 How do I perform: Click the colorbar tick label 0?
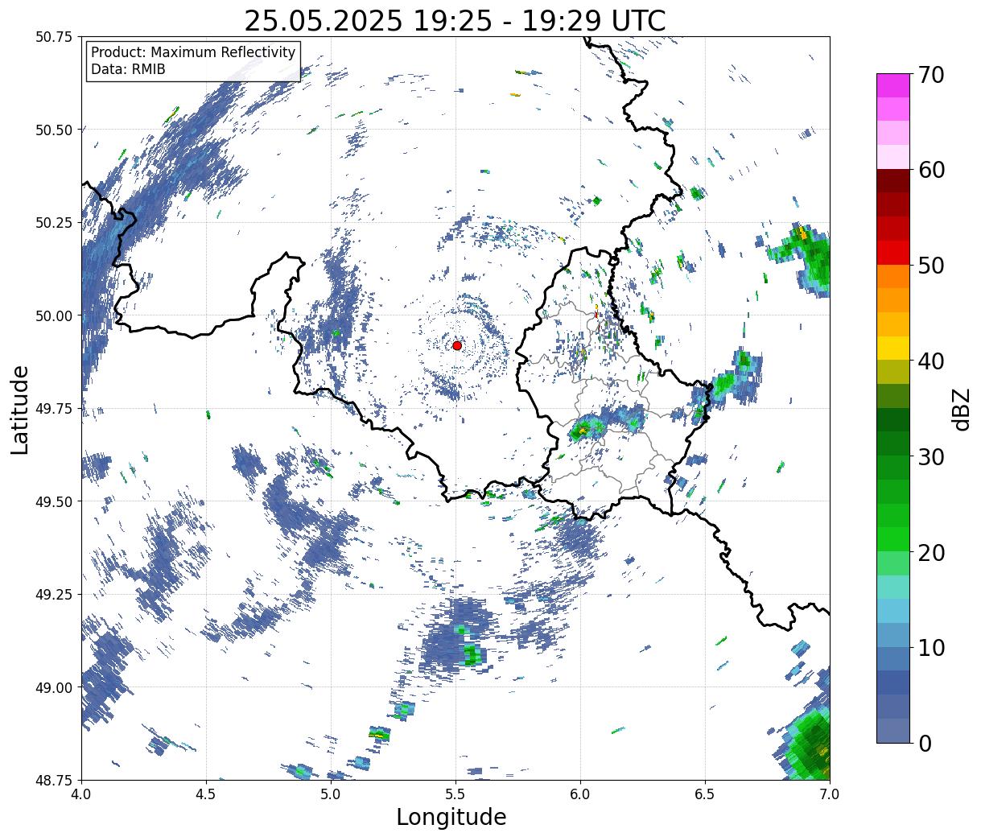[924, 743]
